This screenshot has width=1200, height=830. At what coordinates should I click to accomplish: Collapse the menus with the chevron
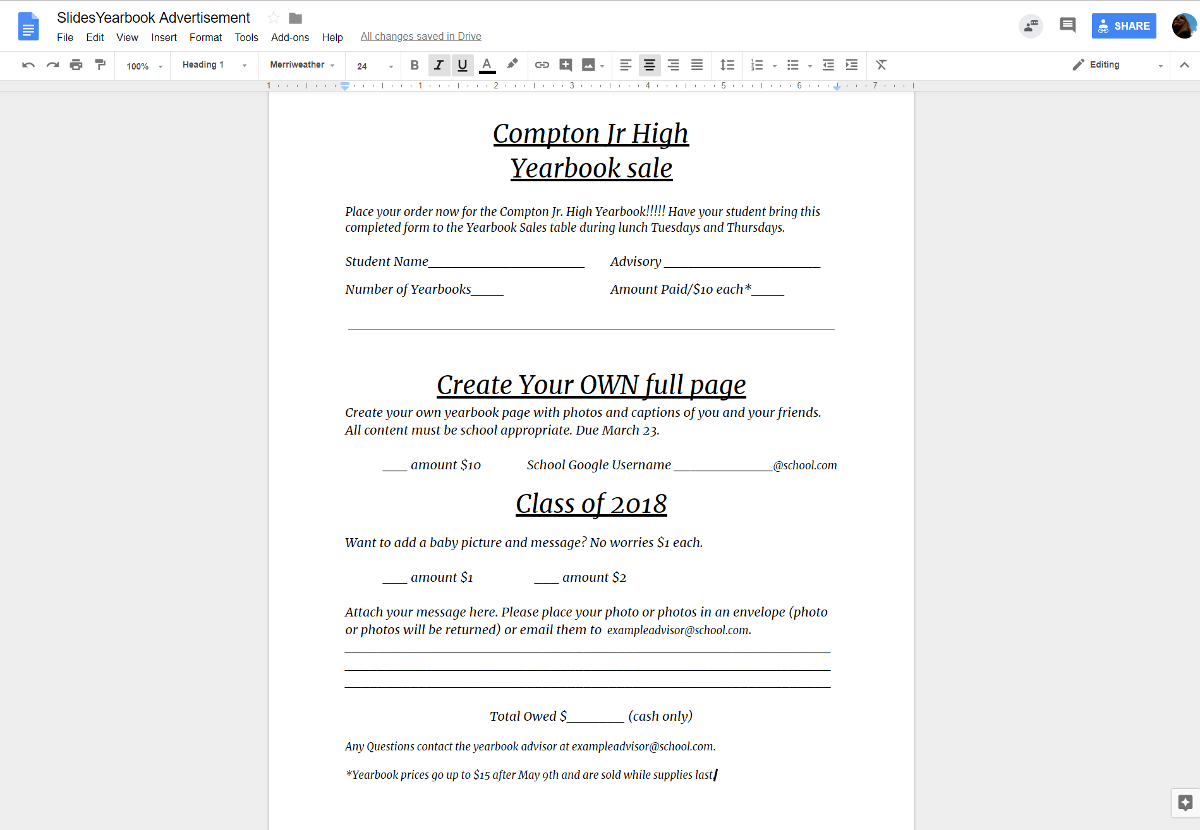coord(1185,65)
